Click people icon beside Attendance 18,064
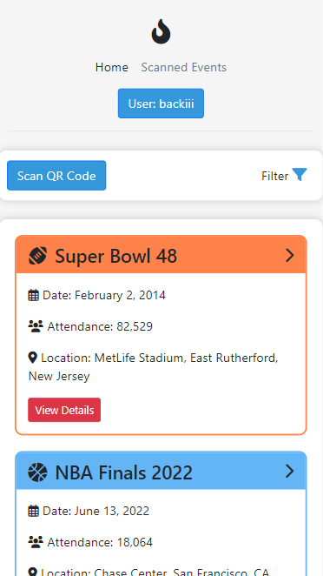Image resolution: width=323 pixels, height=576 pixels. [x=36, y=542]
